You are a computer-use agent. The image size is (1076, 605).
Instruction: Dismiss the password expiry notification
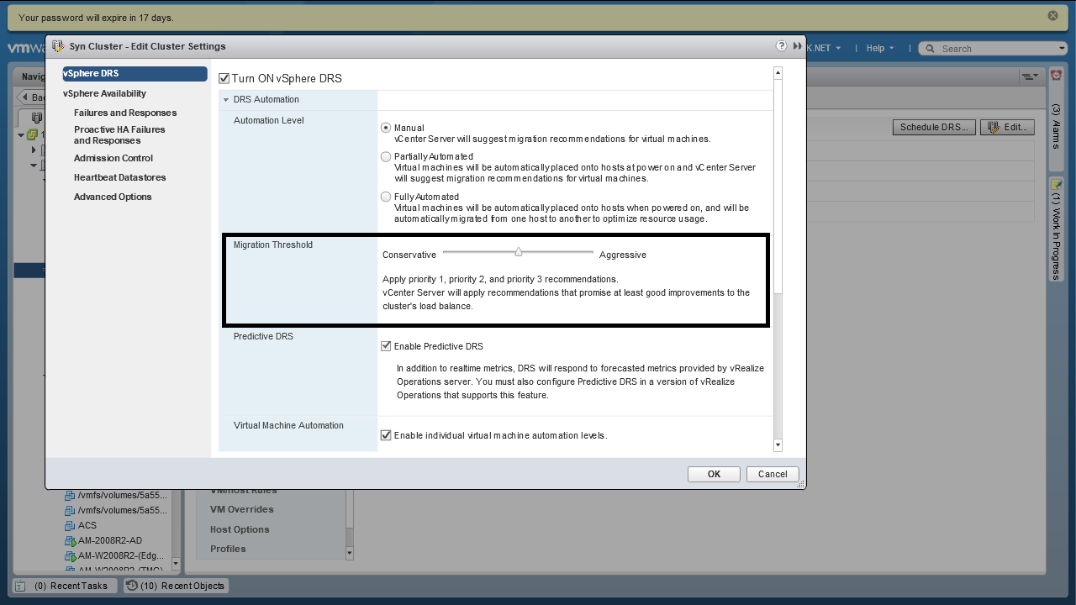[1052, 16]
